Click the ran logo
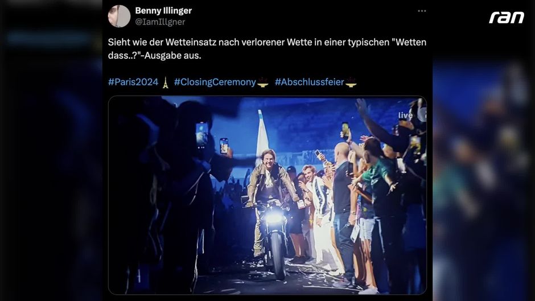The height and width of the screenshot is (301, 535). [x=507, y=18]
